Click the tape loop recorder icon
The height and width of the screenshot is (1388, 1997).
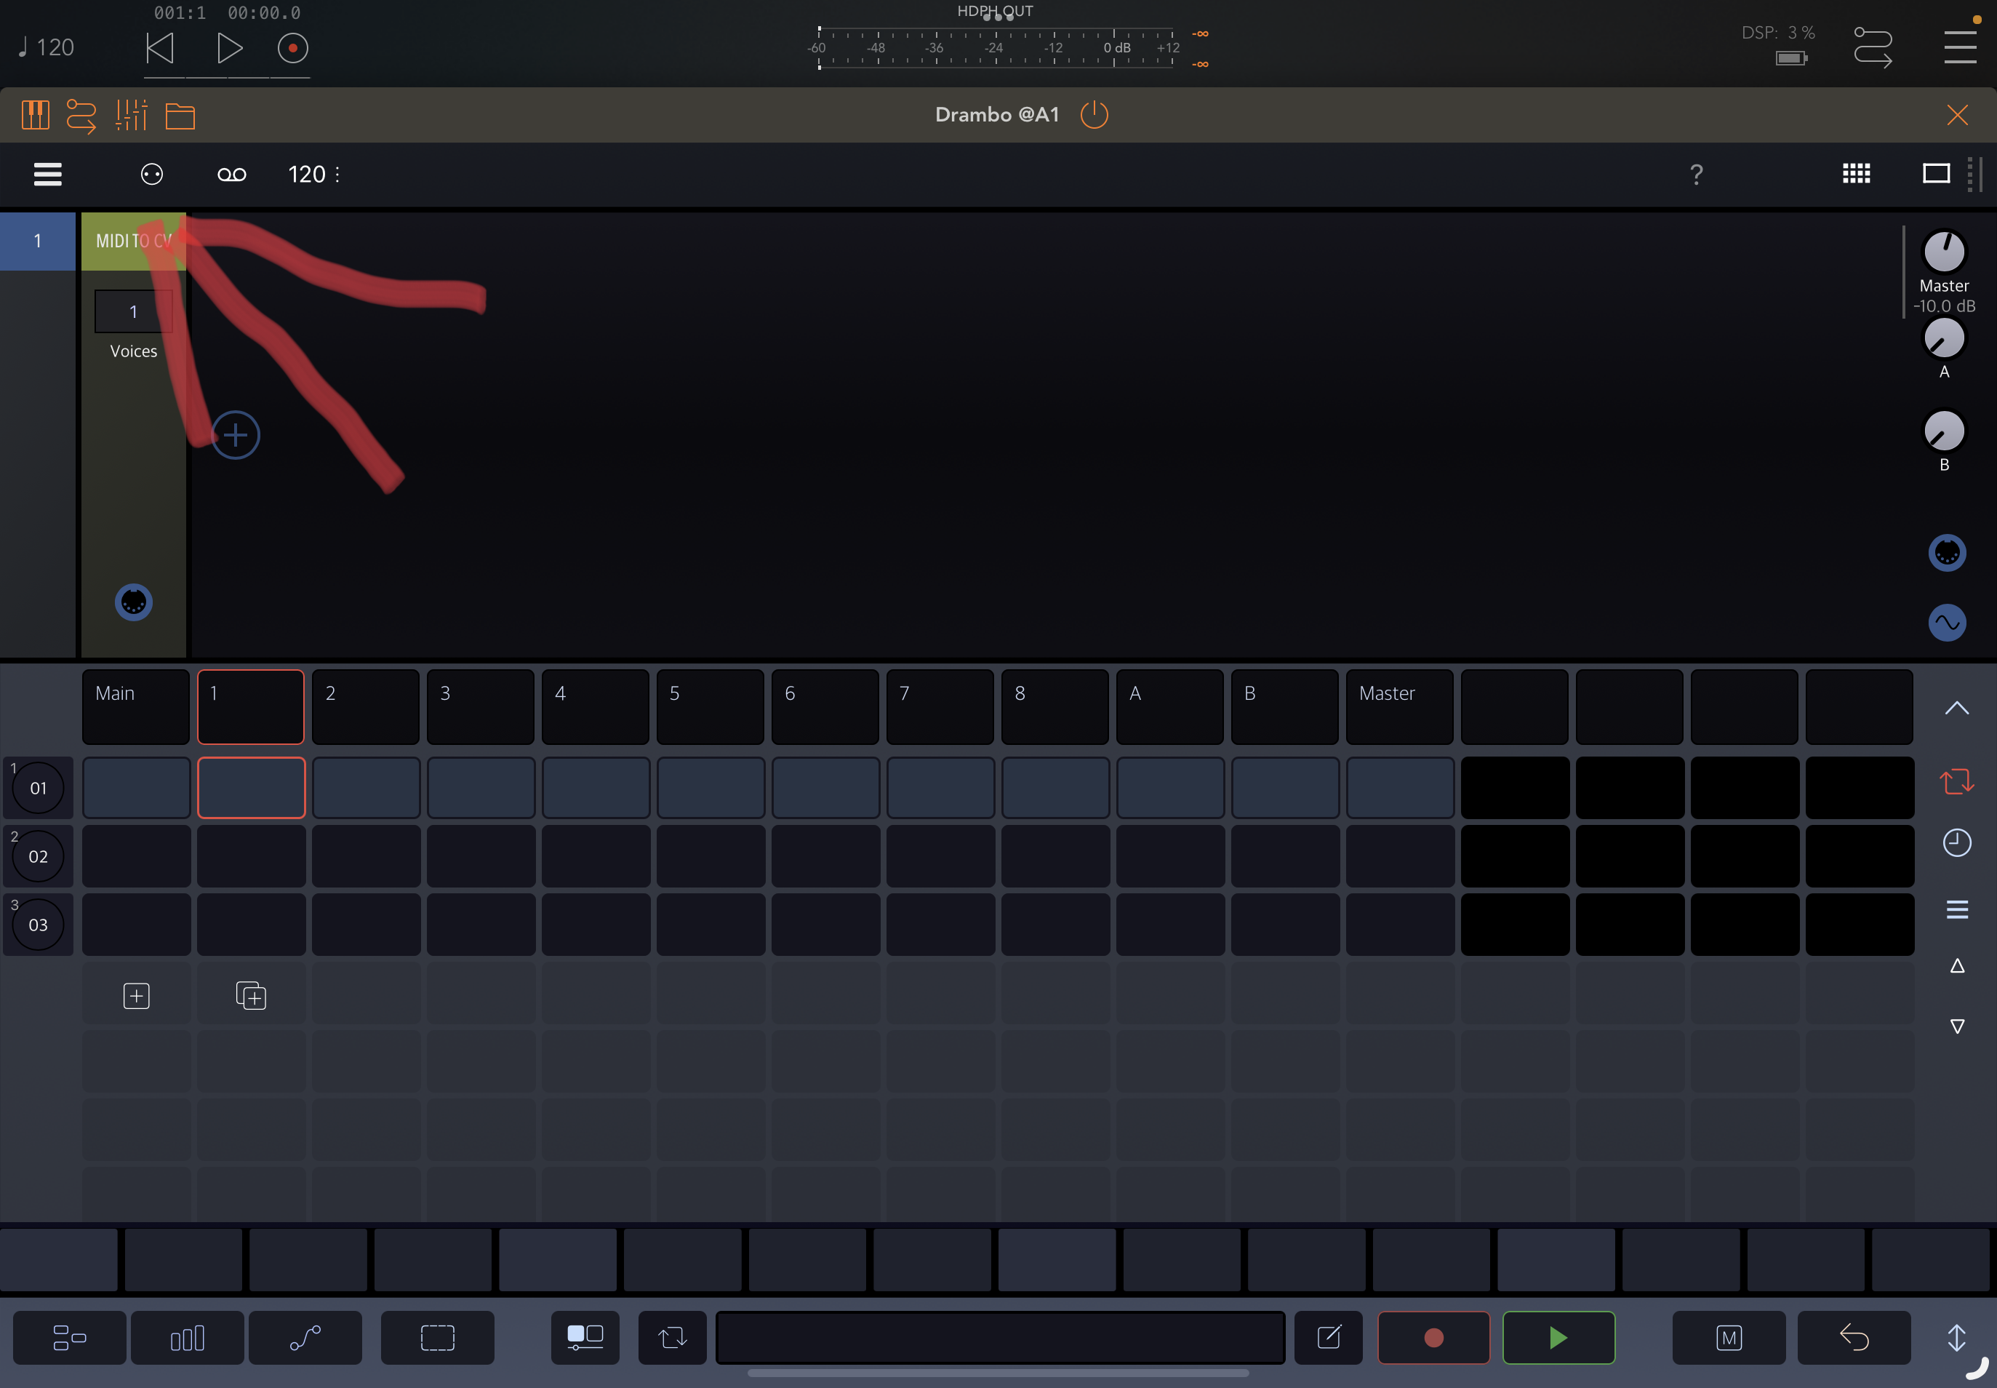231,175
